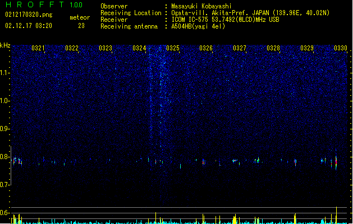Click the ICOM IC-575 receiver description
This screenshot has height=224, width=353.
pyautogui.click(x=225, y=20)
